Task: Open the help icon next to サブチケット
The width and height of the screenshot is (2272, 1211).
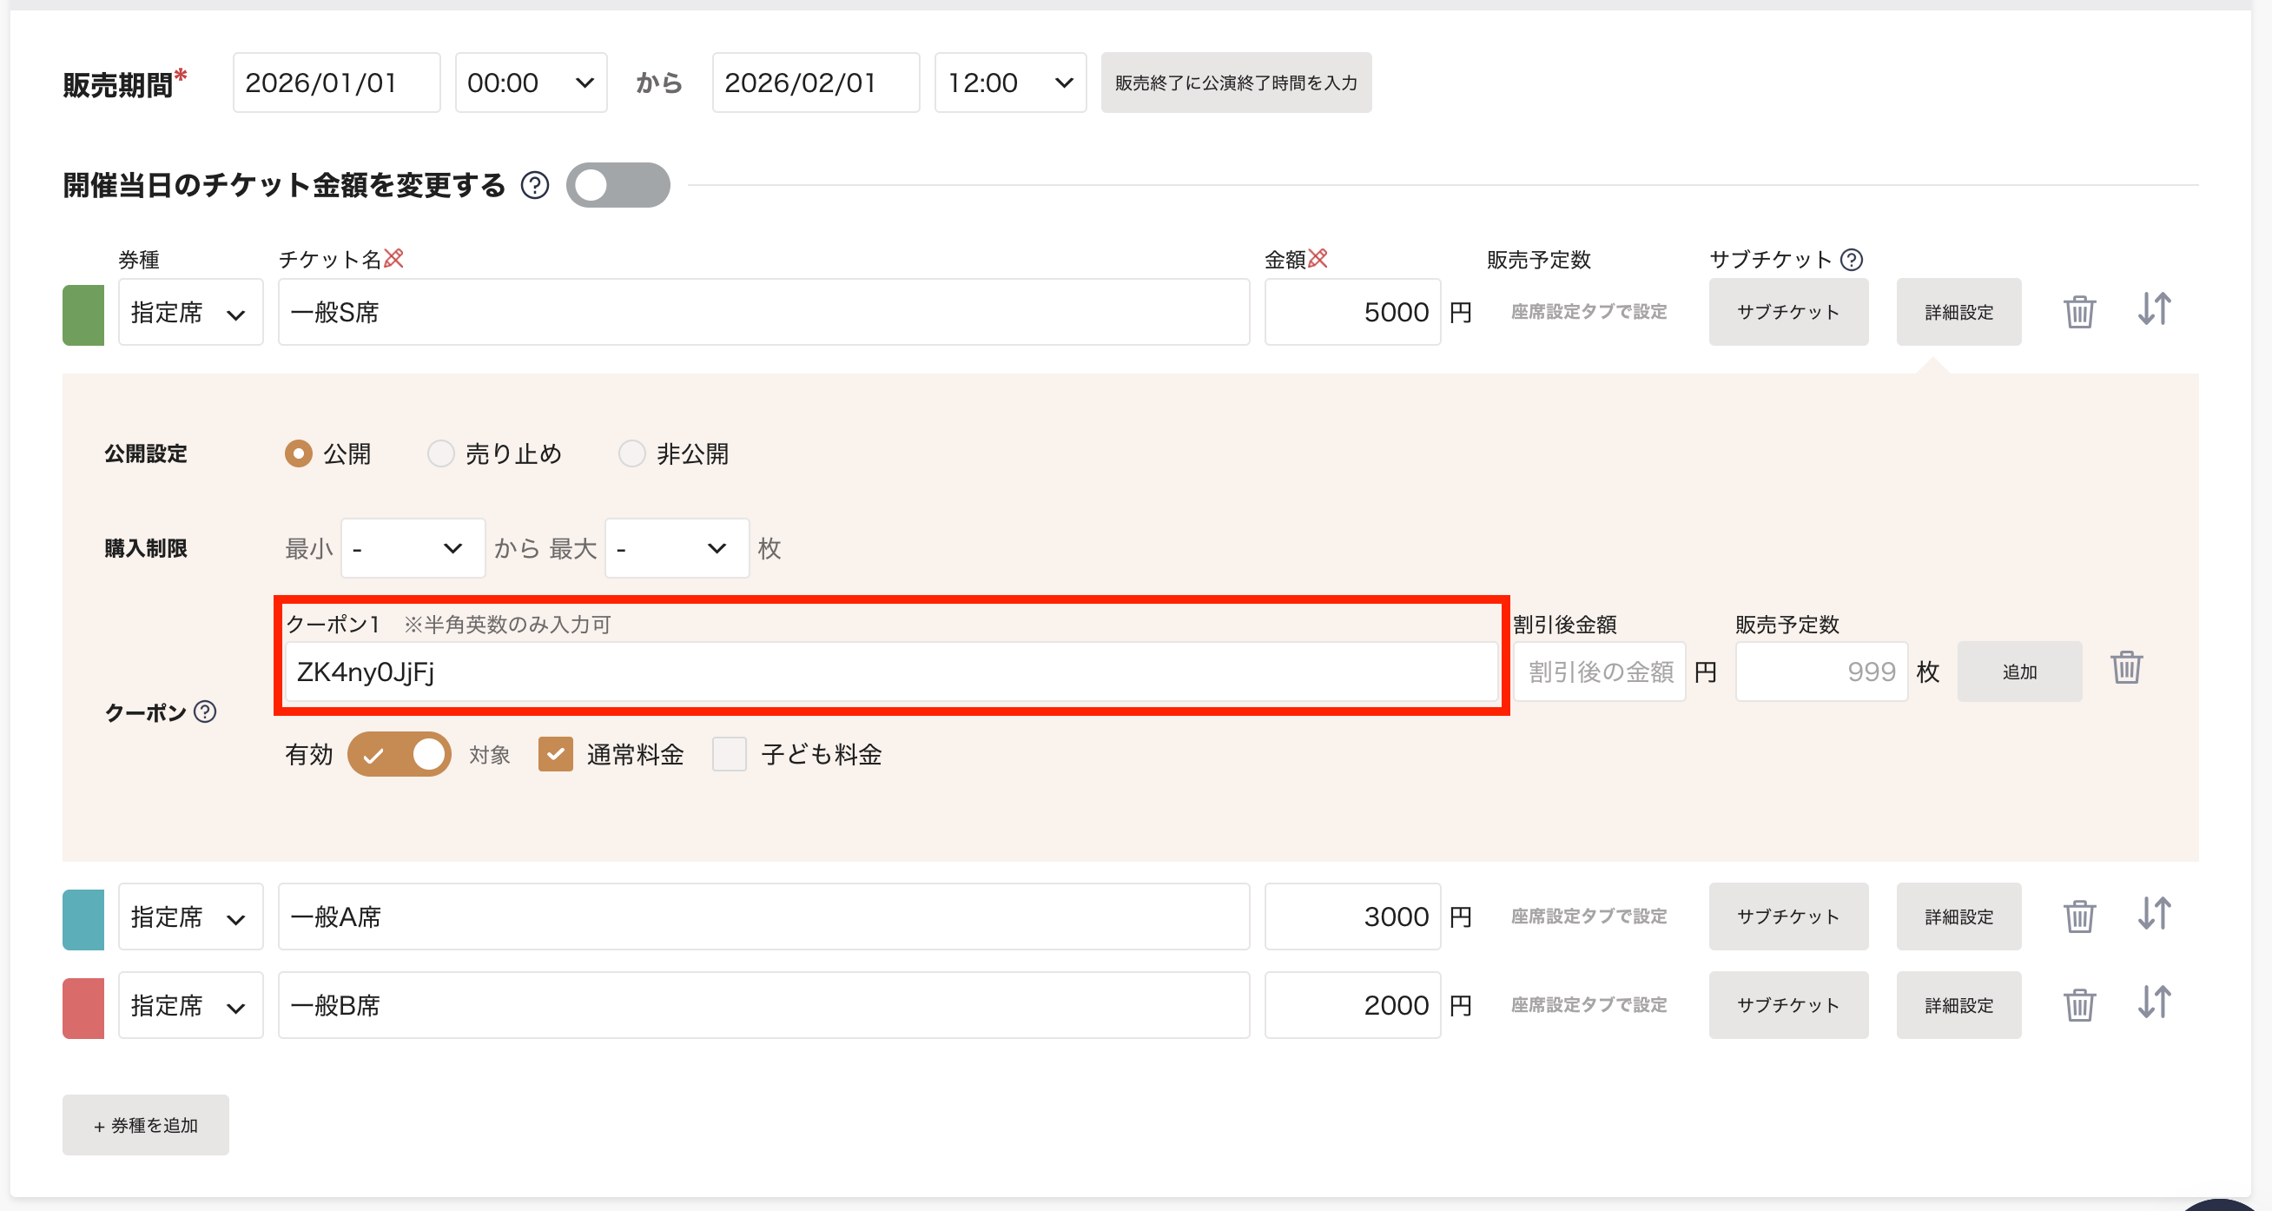Action: (1853, 259)
